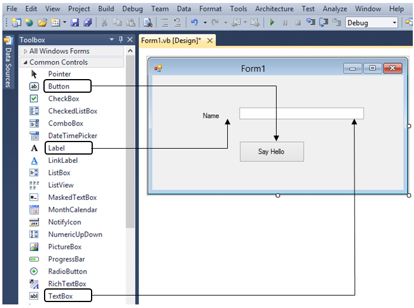414x308 pixels.
Task: Open the Toolbox window position dropdown
Action: coord(112,39)
